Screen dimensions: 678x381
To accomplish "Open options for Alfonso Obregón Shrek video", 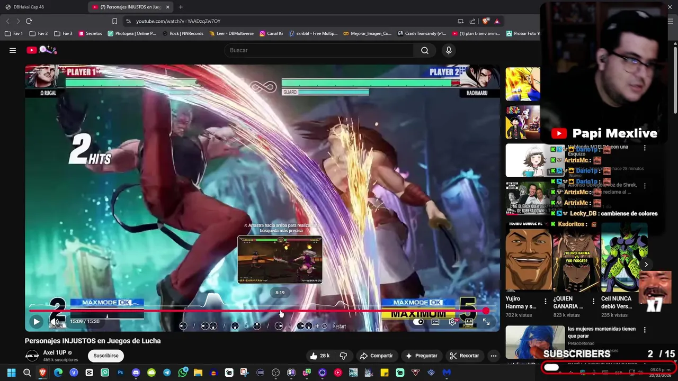I will click(645, 186).
